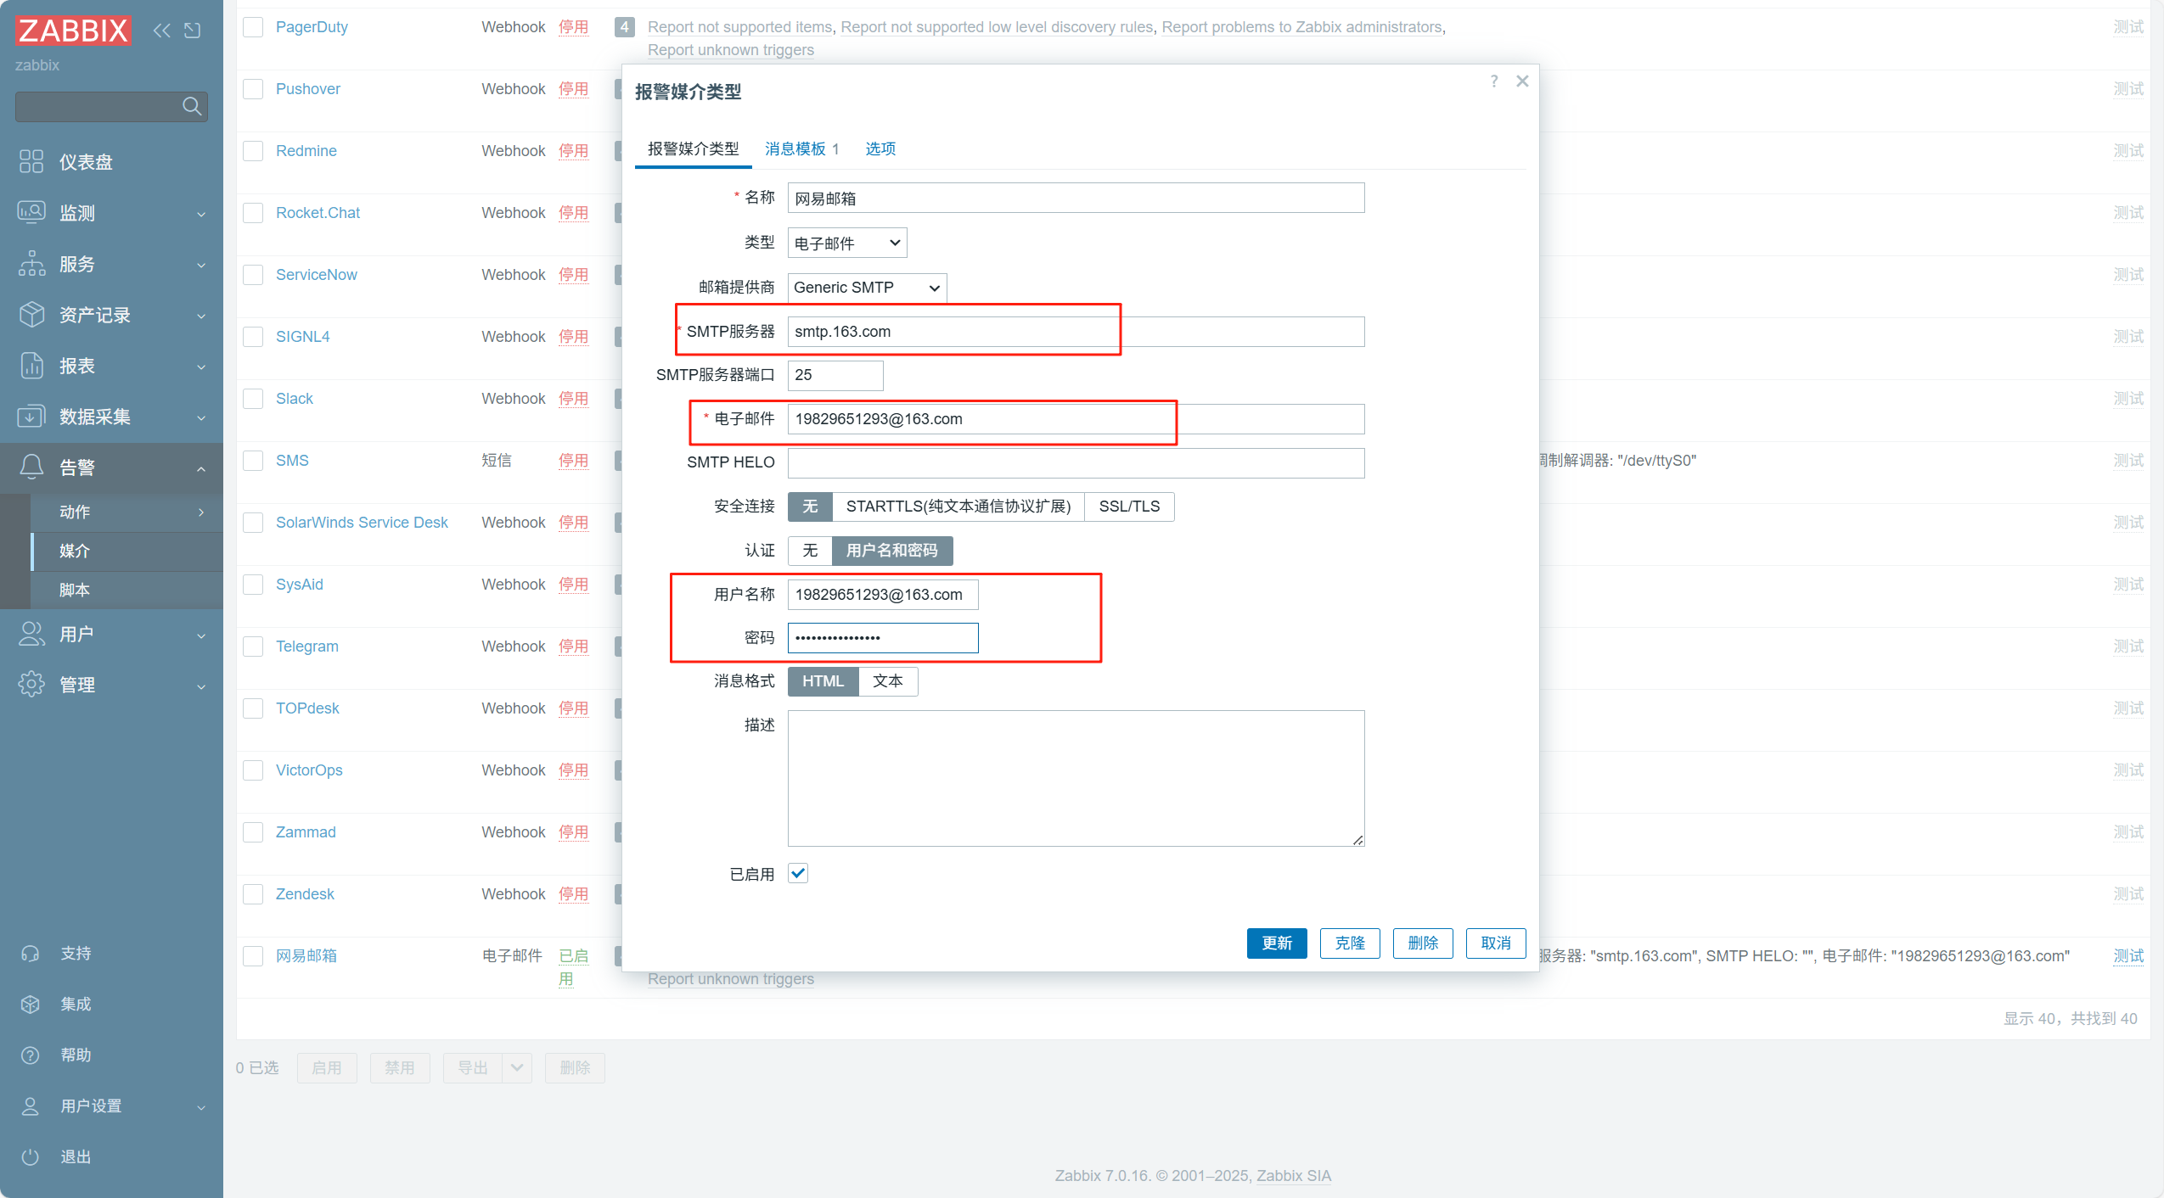Viewport: 2164px width, 1198px height.
Task: Open the 类型 电子邮件 dropdown
Action: click(847, 244)
